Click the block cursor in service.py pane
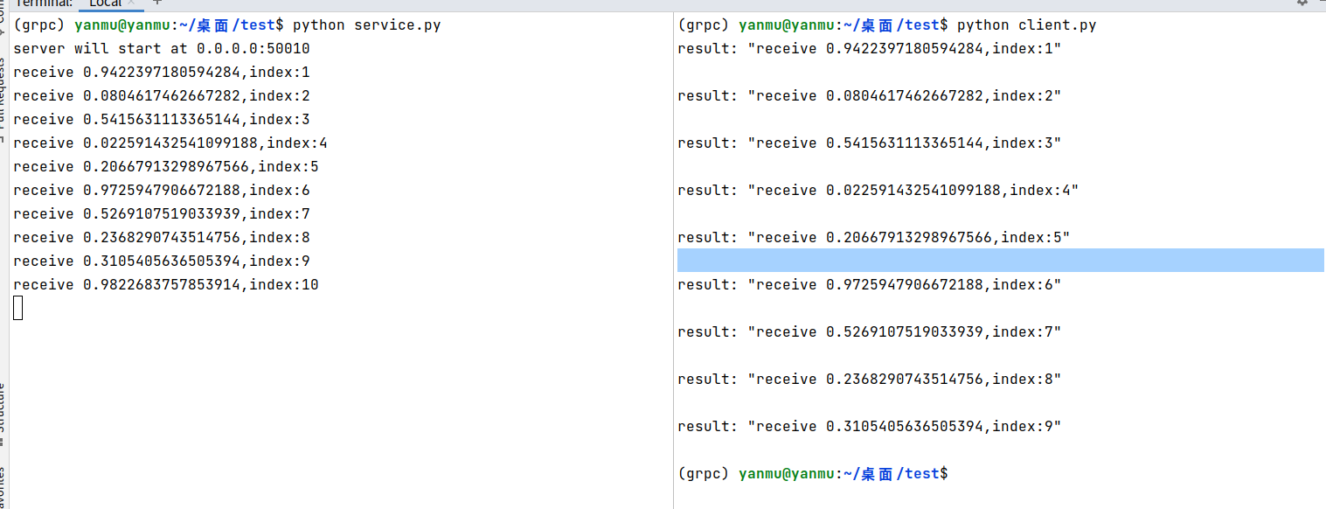Viewport: 1326px width, 509px height. tap(17, 308)
